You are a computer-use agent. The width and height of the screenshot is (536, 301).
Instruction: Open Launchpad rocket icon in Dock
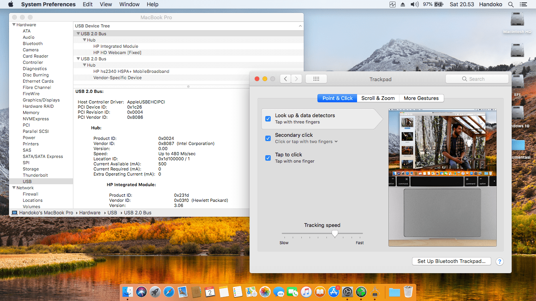(155, 292)
